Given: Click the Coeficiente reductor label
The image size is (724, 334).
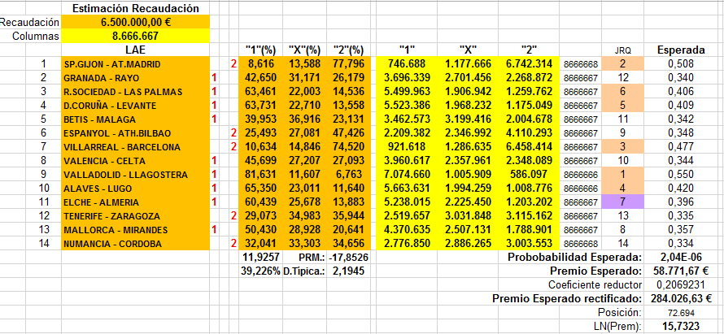Looking at the screenshot, I should [595, 284].
